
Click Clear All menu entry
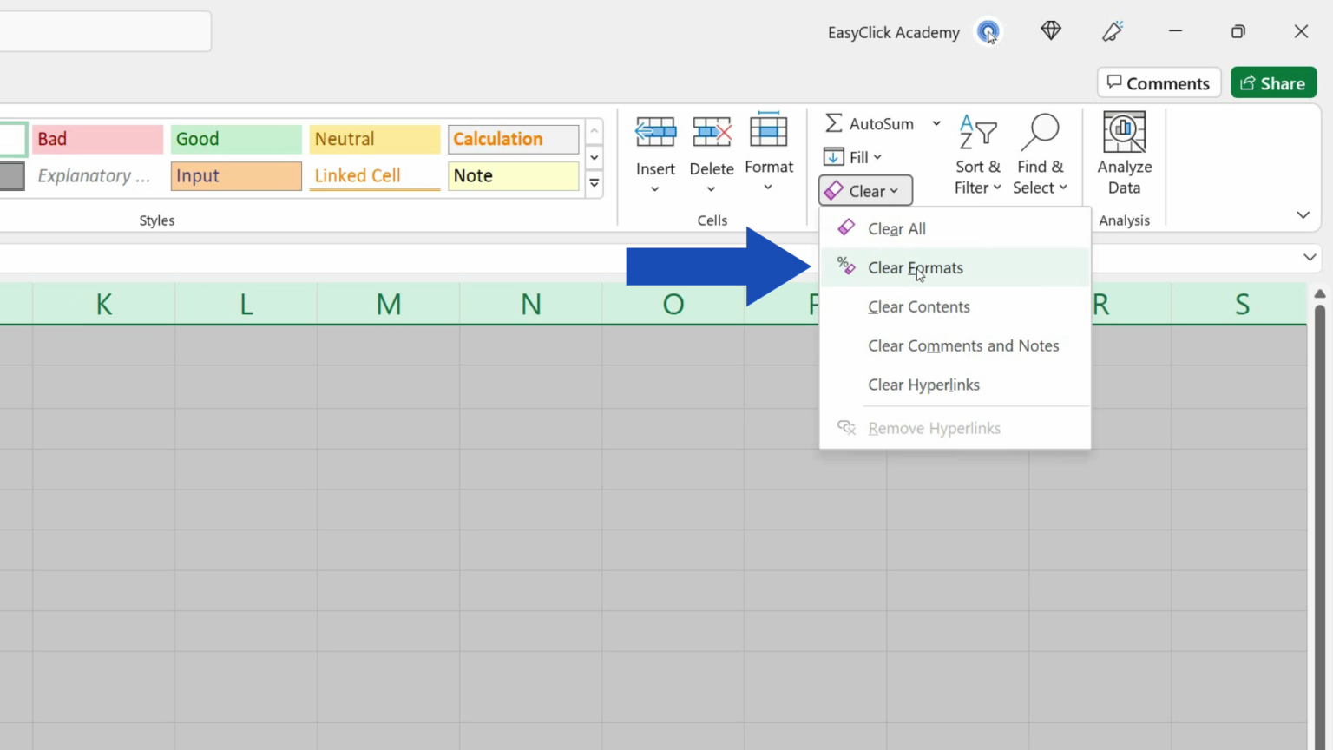[x=896, y=227]
